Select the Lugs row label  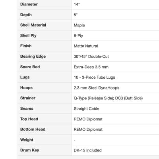[25, 77]
